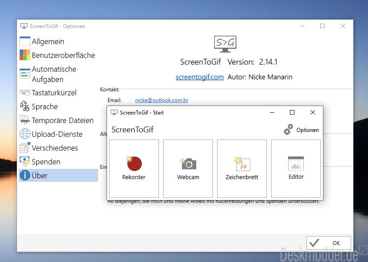Open the Sprache language icon
This screenshot has width=368, height=262.
coord(25,106)
